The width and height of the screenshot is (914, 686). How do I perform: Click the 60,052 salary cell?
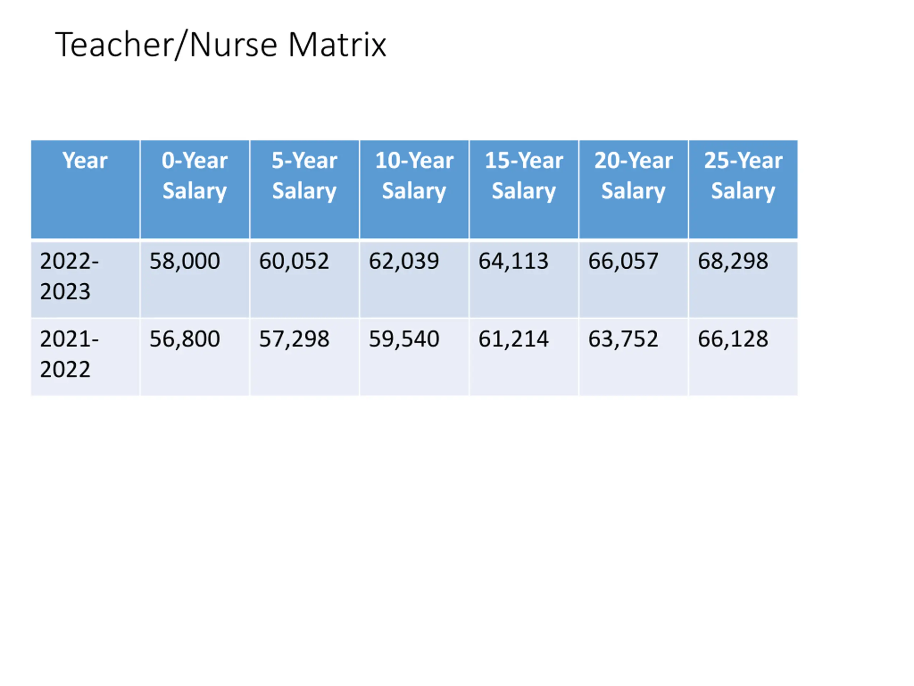click(x=305, y=279)
